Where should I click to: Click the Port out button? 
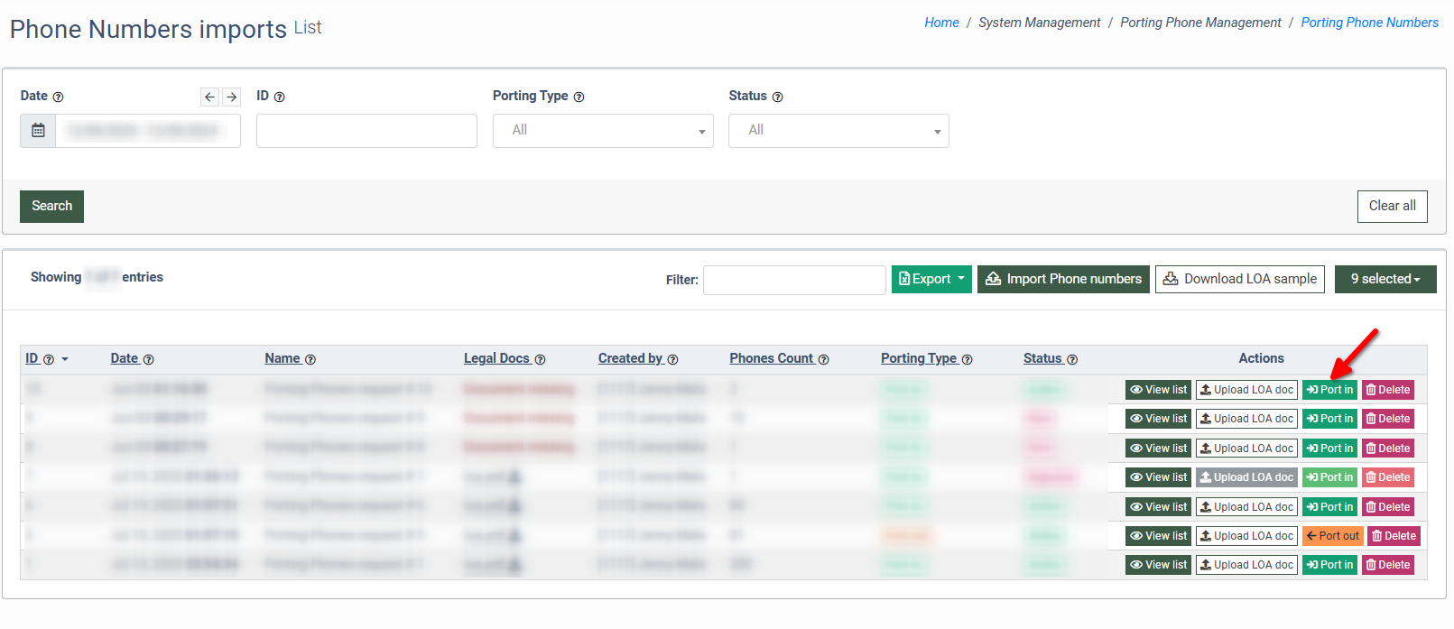tap(1332, 536)
